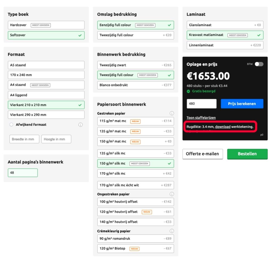Select Tweezijdig full colour cover printing
The image size is (271, 263).
(x=135, y=35)
